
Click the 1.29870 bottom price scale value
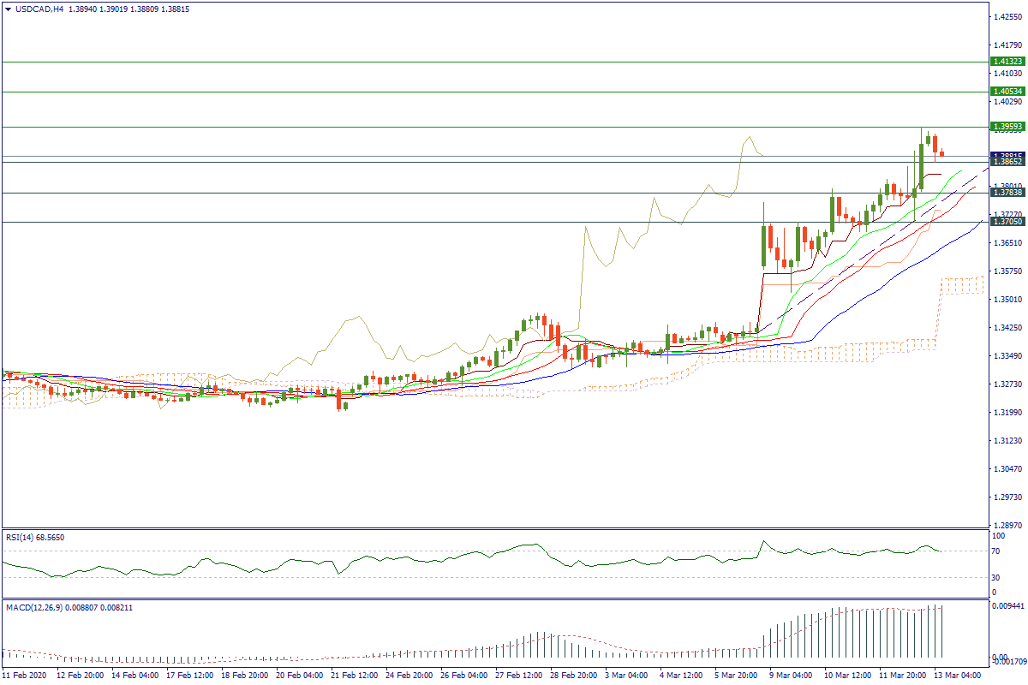click(x=1007, y=526)
